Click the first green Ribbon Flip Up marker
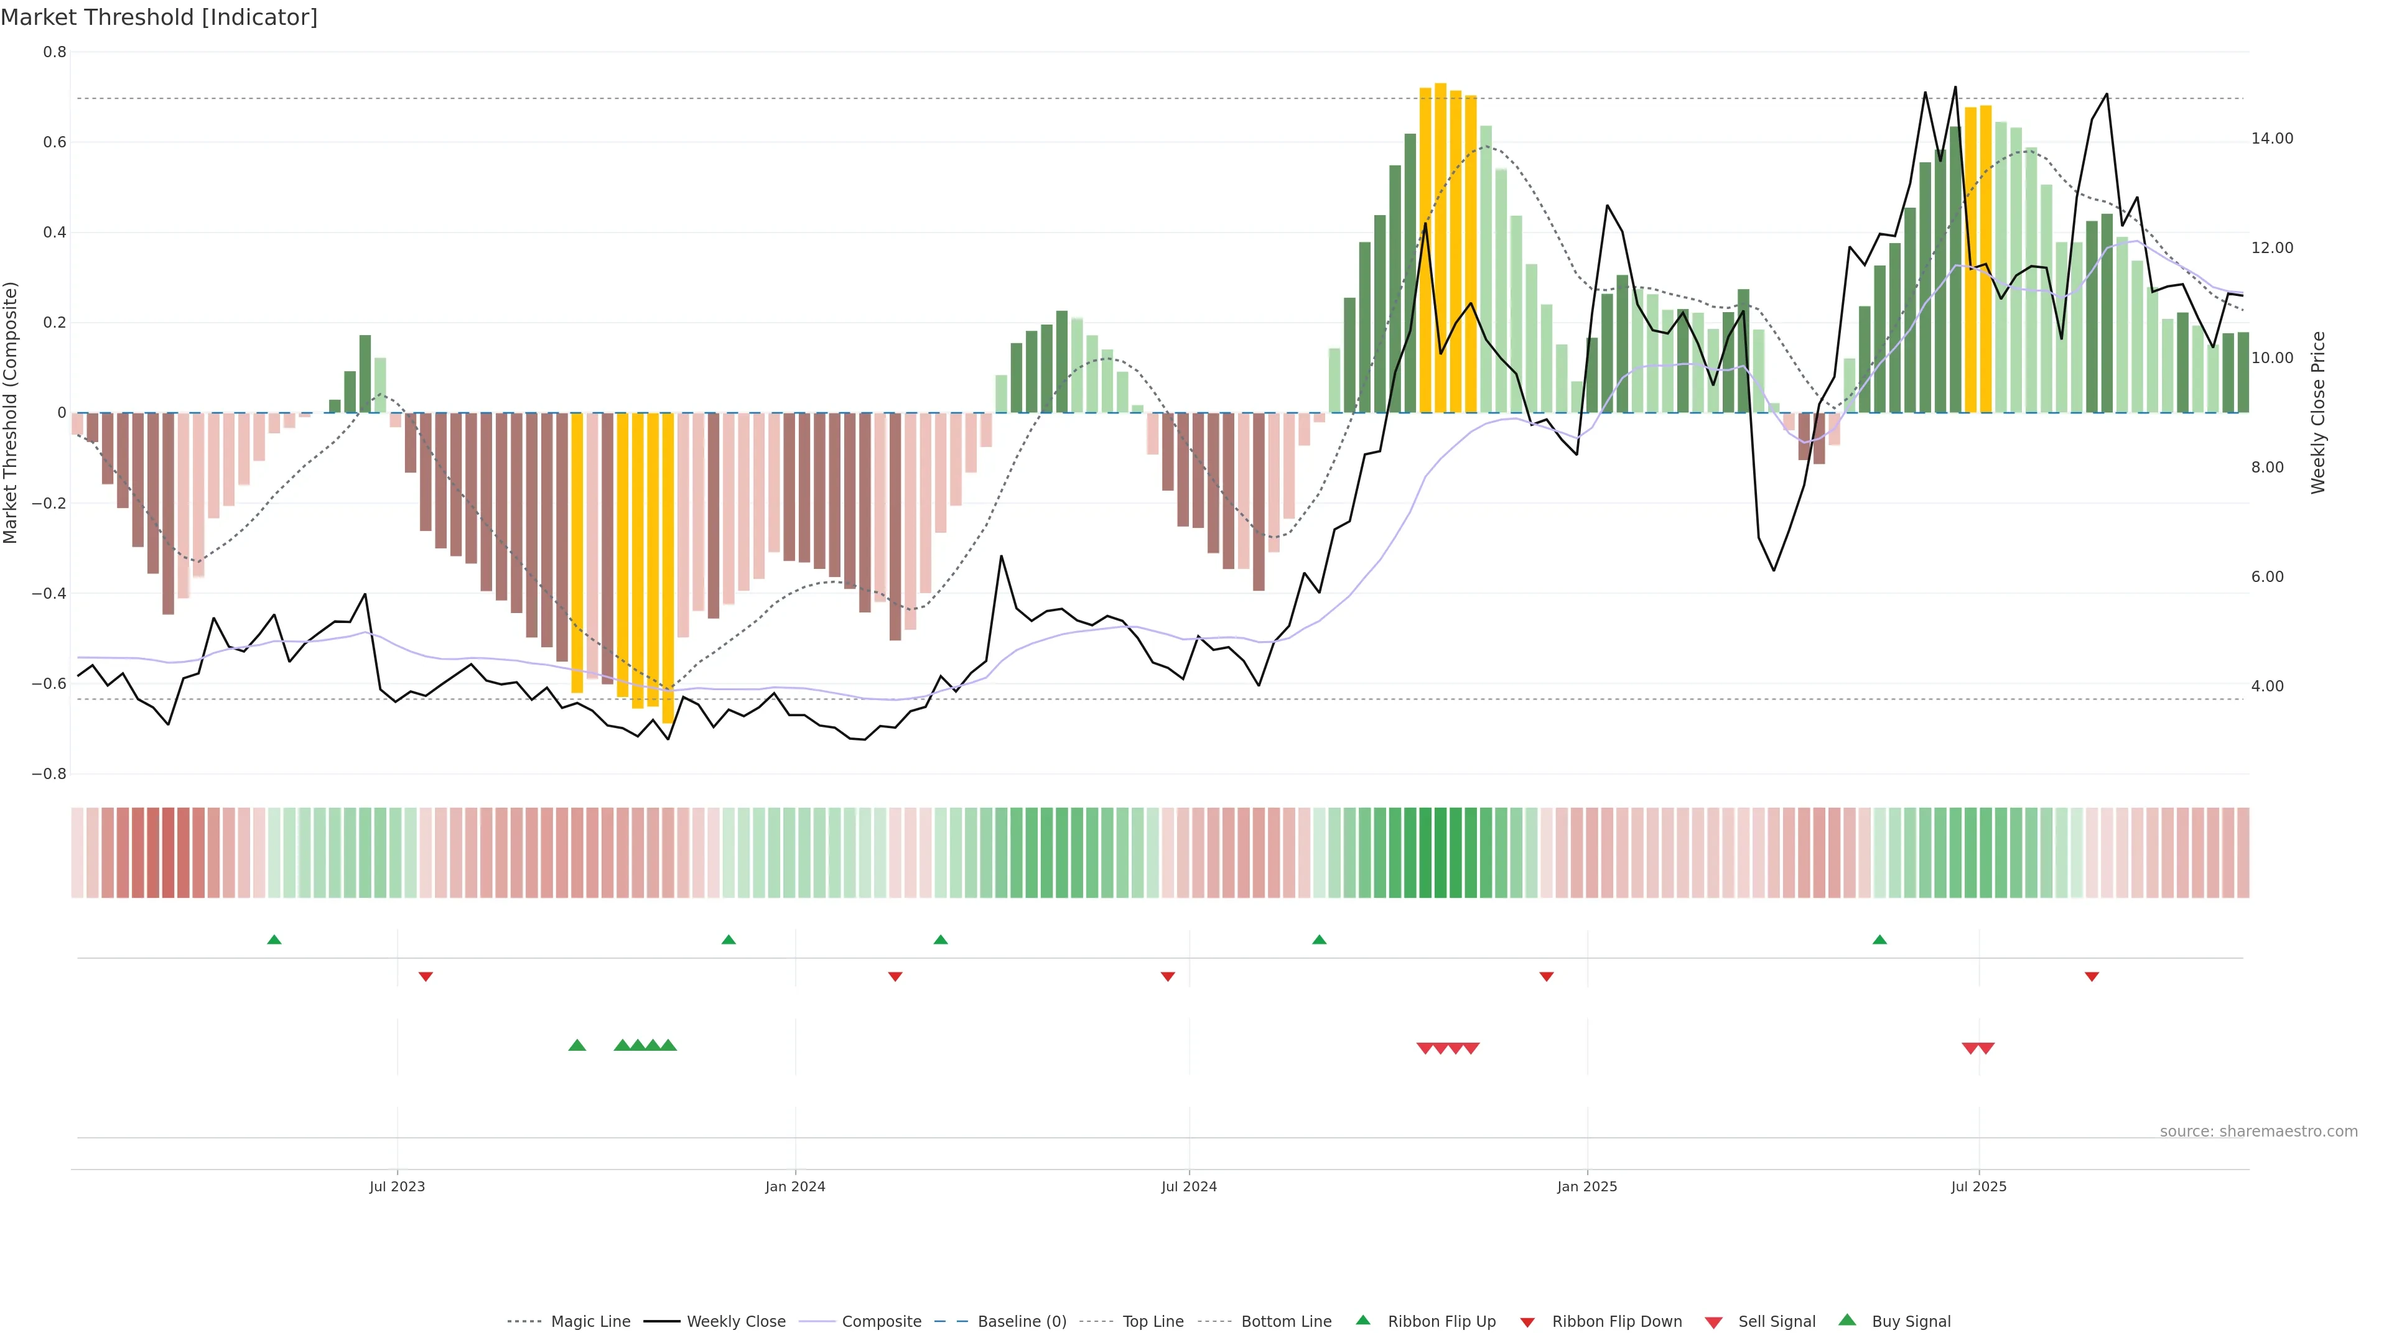2389x1343 pixels. pyautogui.click(x=274, y=940)
